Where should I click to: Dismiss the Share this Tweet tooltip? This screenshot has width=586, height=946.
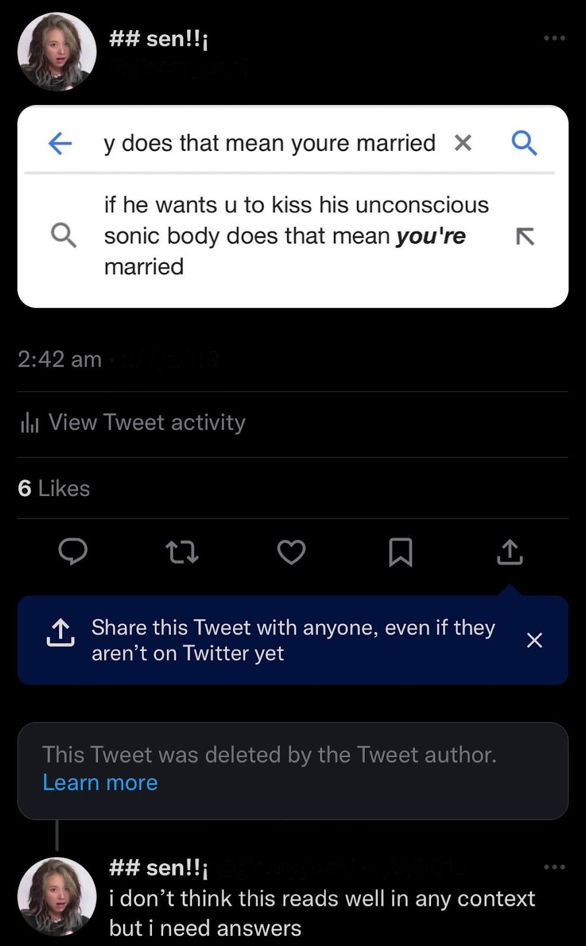[x=535, y=640]
